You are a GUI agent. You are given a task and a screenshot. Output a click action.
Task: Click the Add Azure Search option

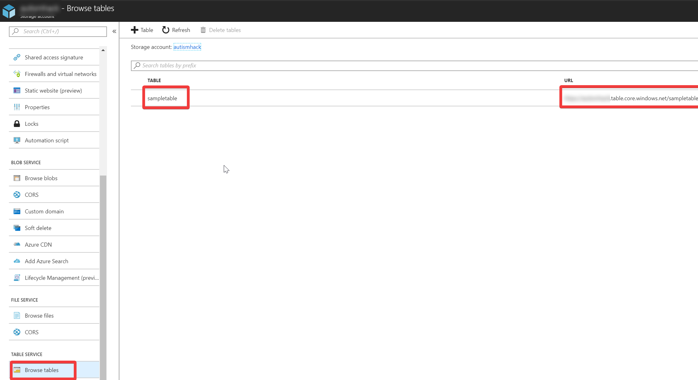pos(46,261)
